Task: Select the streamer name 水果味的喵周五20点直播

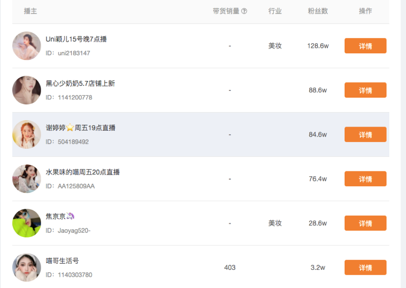Action: [x=83, y=172]
